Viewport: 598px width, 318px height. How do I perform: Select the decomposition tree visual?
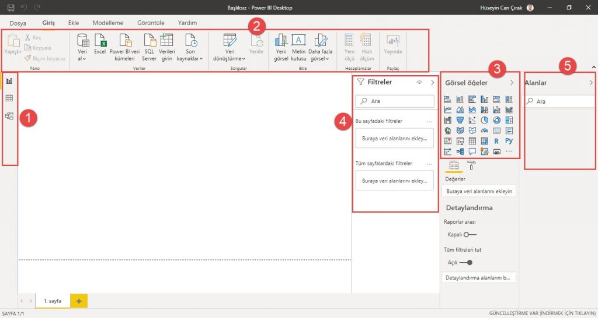tap(460, 151)
